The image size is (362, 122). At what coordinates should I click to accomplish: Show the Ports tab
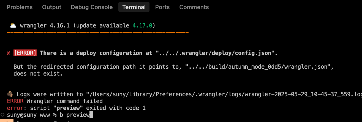coord(162,7)
